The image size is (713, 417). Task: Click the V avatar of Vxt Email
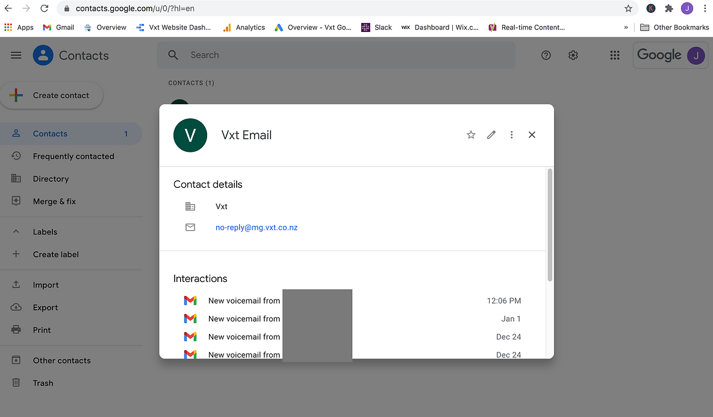190,135
